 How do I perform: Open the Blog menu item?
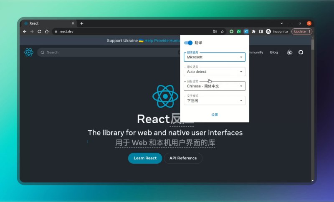pyautogui.click(x=274, y=52)
